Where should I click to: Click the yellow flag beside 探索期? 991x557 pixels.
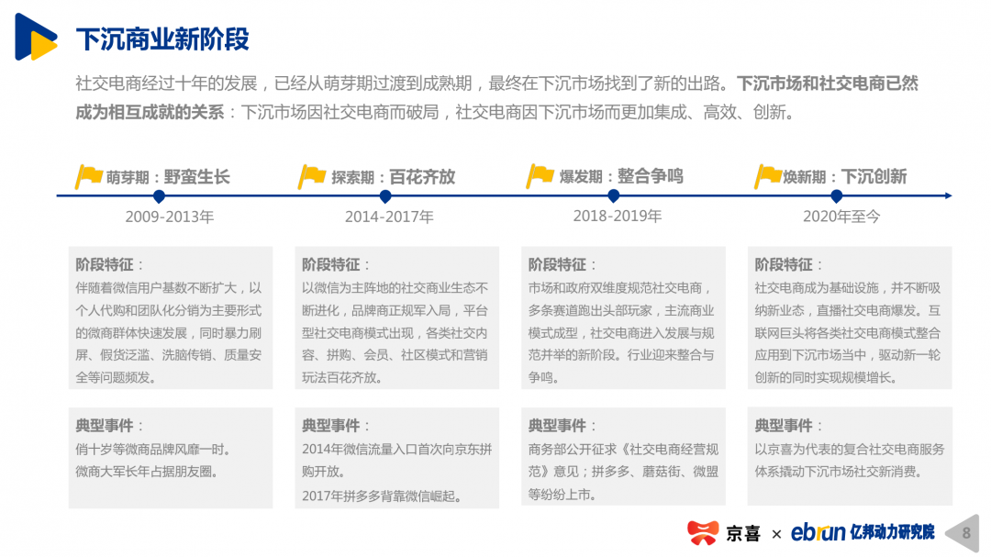[312, 176]
